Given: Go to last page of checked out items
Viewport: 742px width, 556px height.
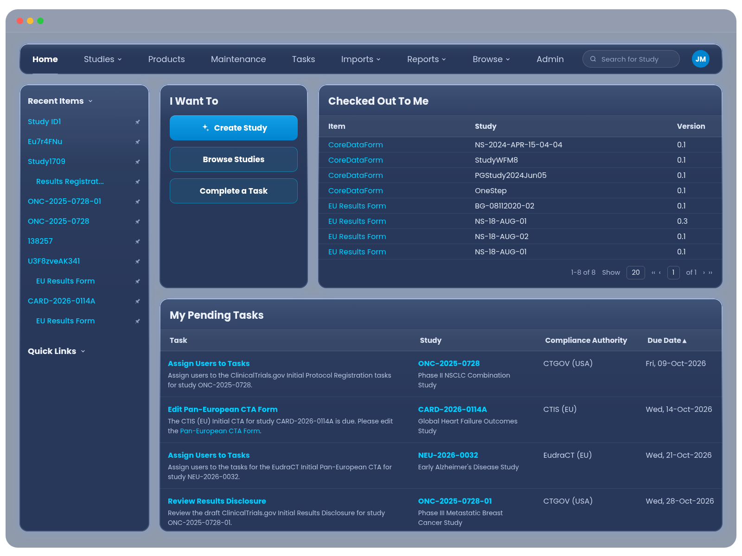Looking at the screenshot, I should click(x=710, y=272).
